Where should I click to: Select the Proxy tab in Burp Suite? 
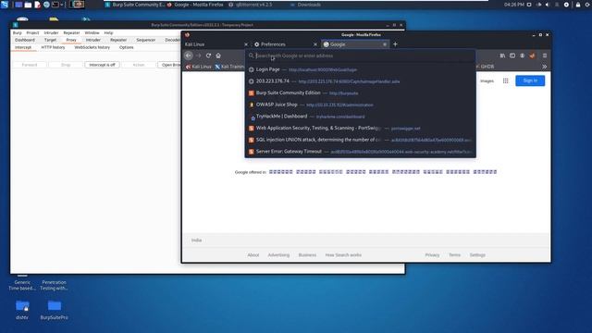click(x=71, y=40)
